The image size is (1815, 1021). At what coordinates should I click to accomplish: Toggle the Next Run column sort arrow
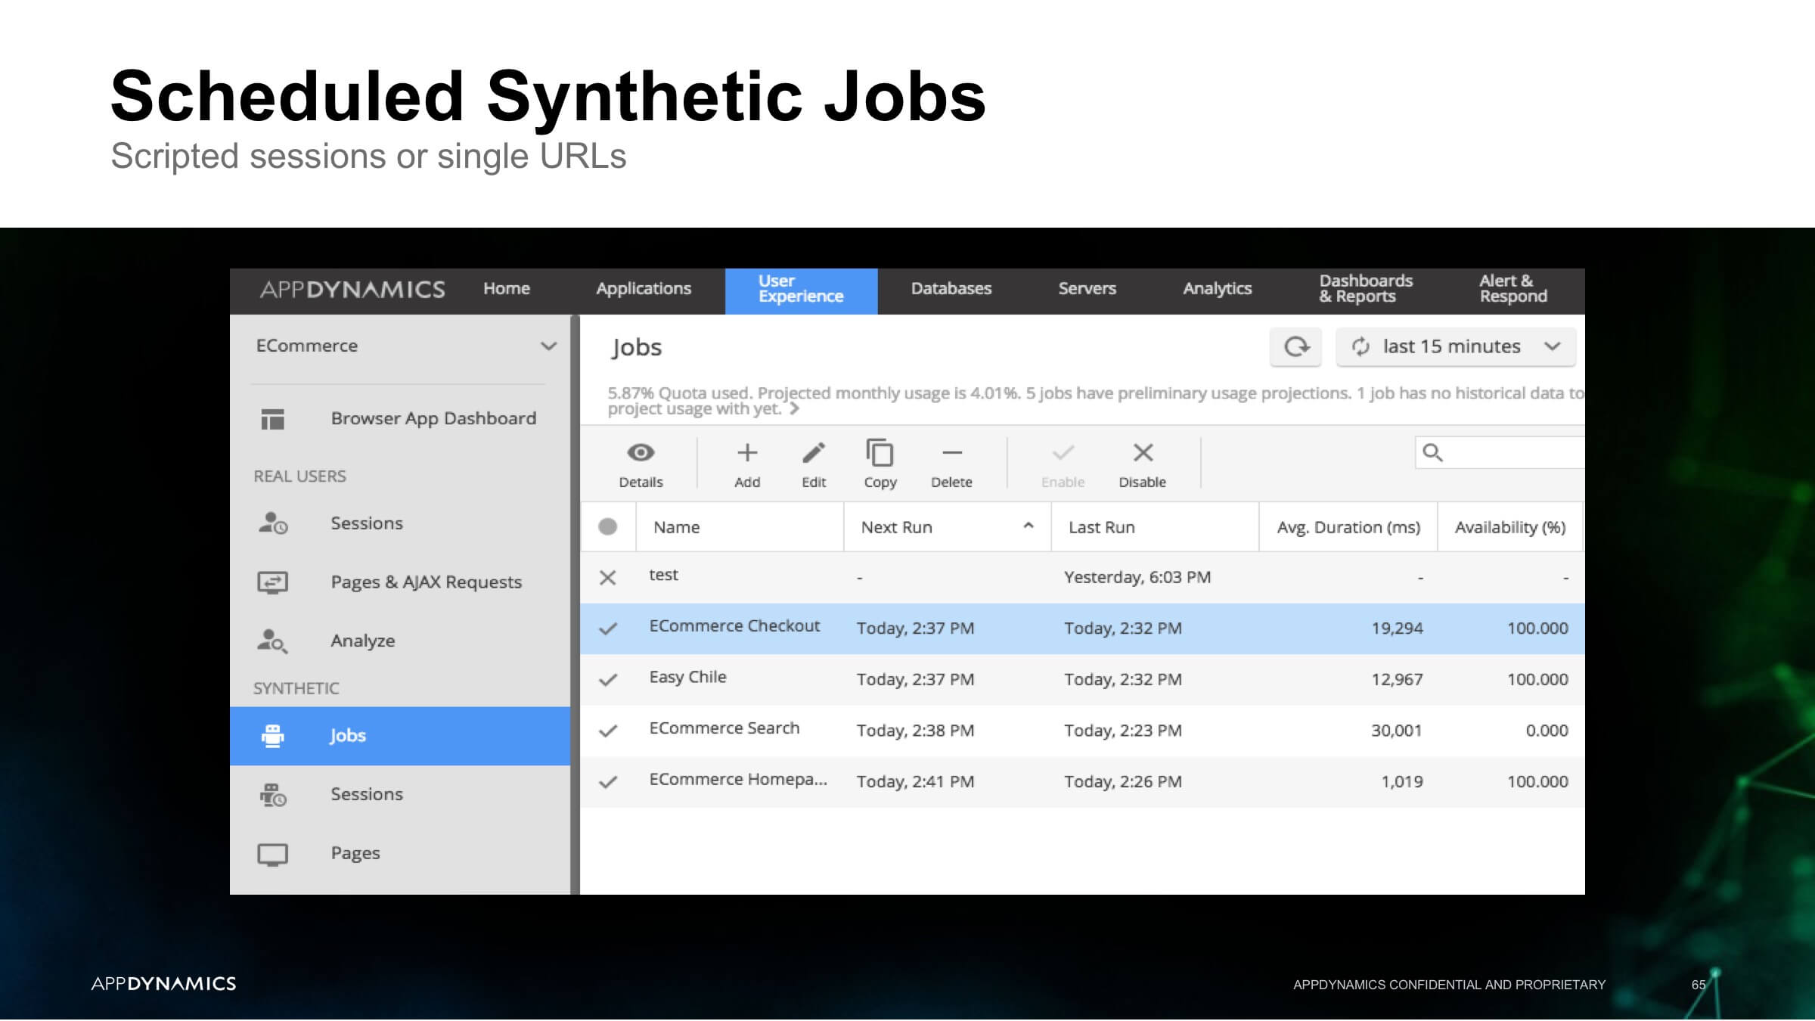1028,526
